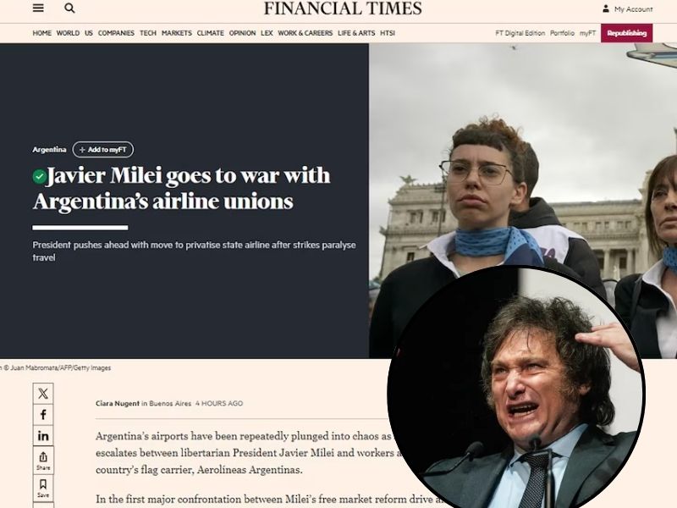Share the article on Facebook

[x=43, y=415]
